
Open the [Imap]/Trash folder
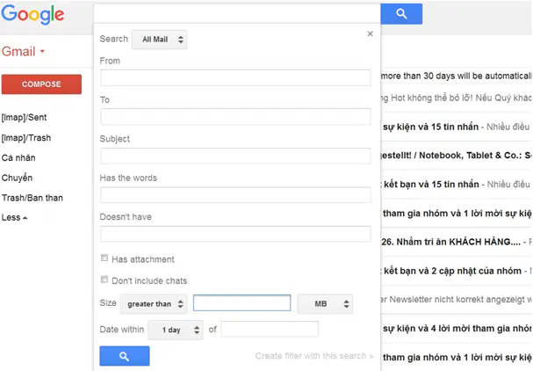26,138
